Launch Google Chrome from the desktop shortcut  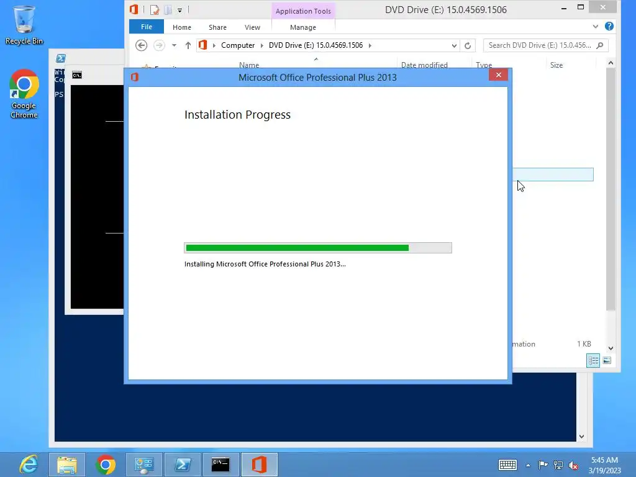click(24, 94)
